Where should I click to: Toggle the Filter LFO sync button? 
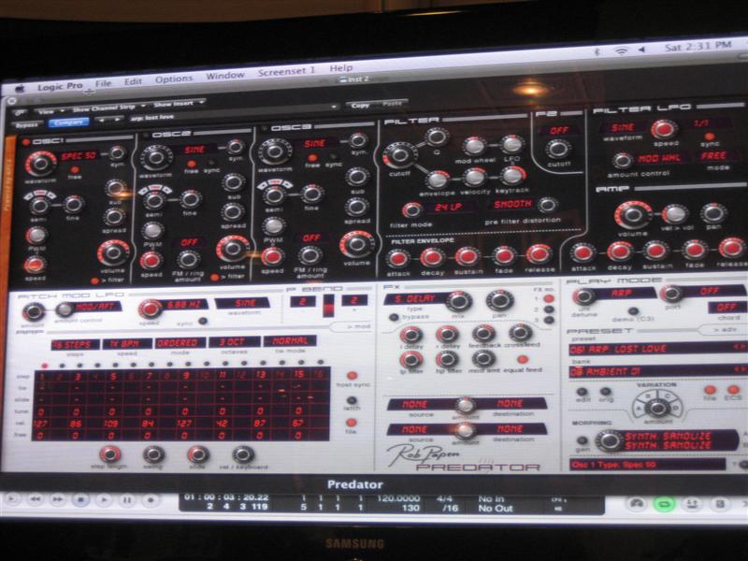point(710,137)
